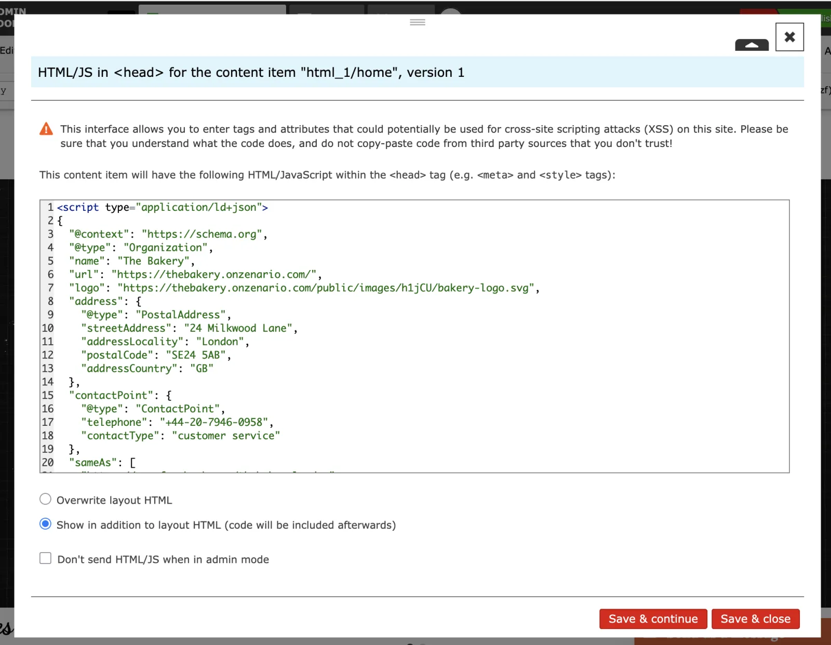The height and width of the screenshot is (645, 831).
Task: Click the "addressLocality": "London" line
Action: coord(165,342)
